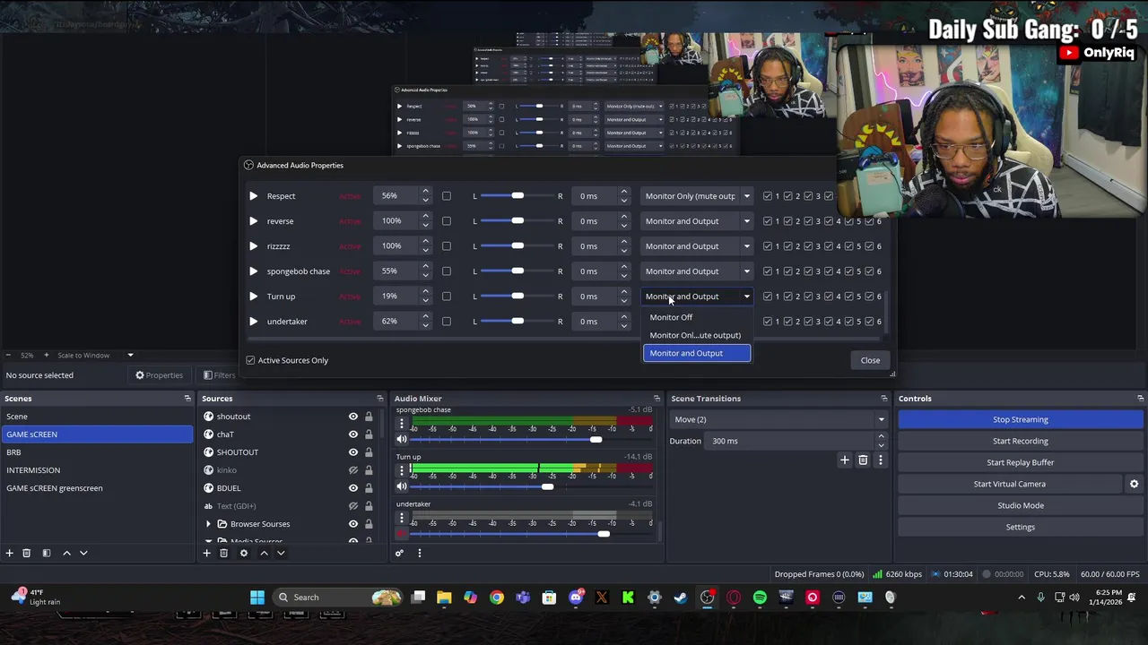Move scene down arrow in Scenes panel
The image size is (1148, 645).
point(83,554)
